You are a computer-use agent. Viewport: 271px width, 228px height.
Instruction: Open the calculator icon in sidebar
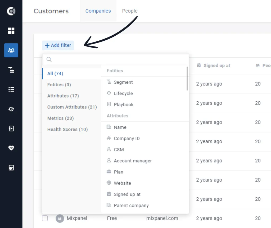point(11,168)
